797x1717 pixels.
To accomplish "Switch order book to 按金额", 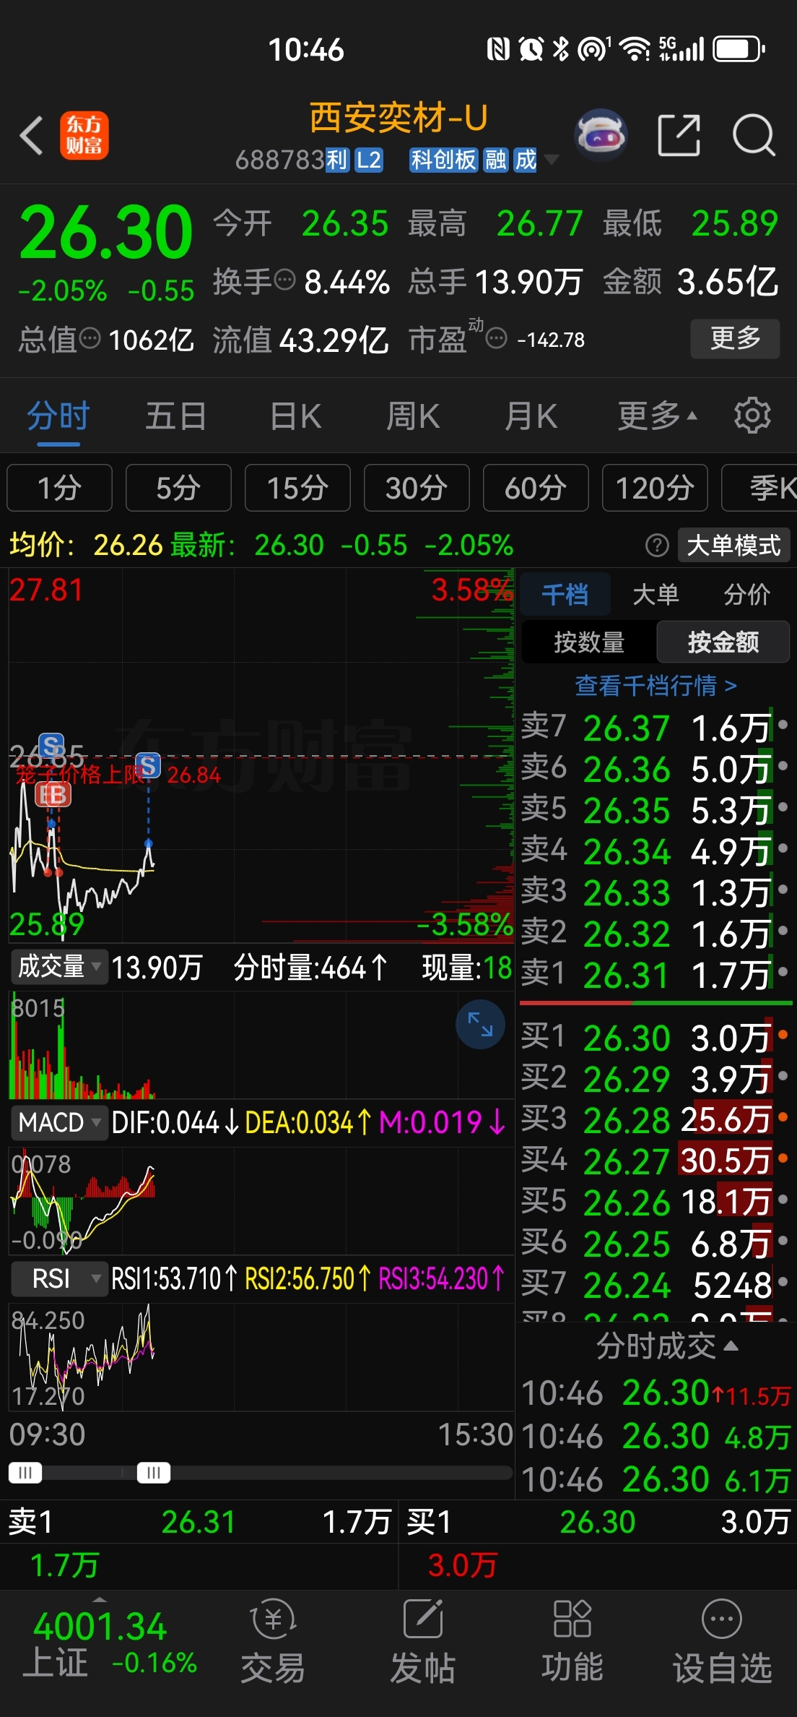I will pyautogui.click(x=723, y=642).
